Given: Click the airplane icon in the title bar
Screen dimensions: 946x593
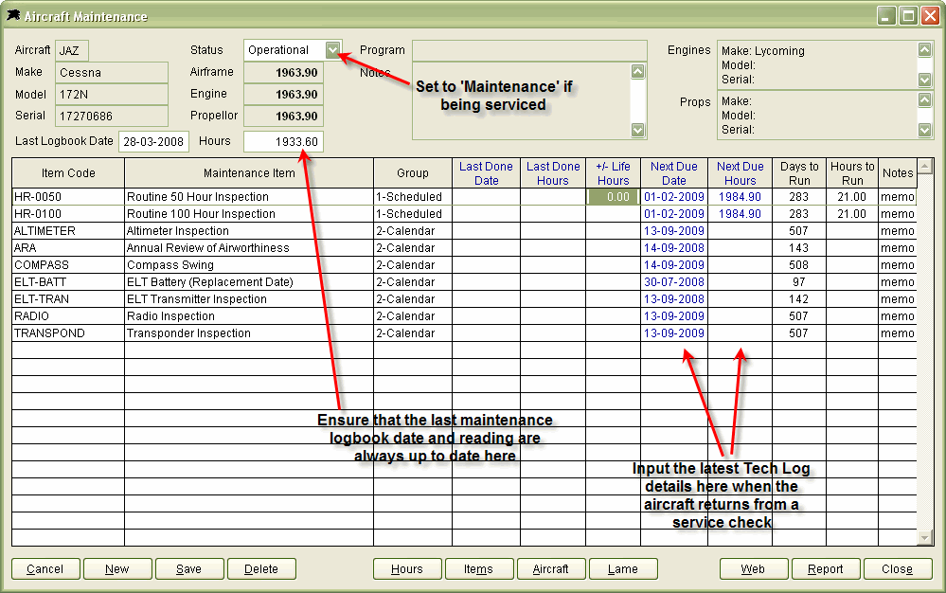Looking at the screenshot, I should [14, 16].
